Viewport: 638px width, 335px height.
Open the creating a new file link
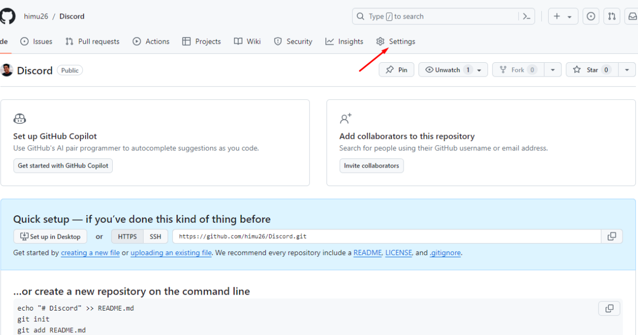coord(90,253)
